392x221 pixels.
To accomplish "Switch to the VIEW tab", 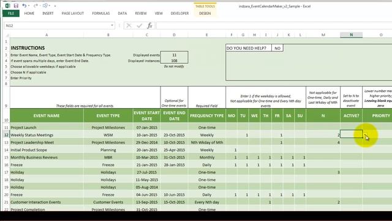I will coord(159,14).
